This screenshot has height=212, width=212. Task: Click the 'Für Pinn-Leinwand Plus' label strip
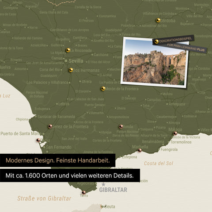coord(186,47)
